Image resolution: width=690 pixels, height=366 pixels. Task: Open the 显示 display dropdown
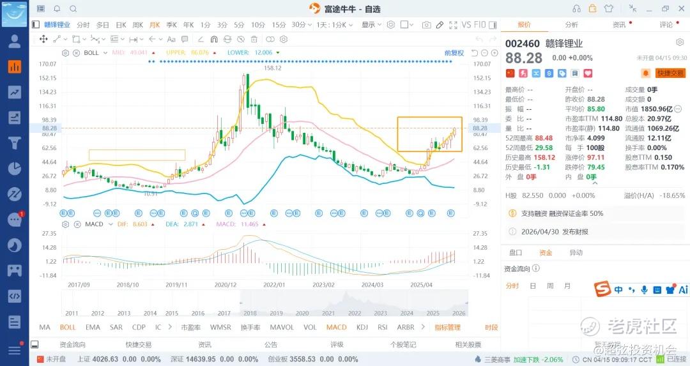click(371, 25)
